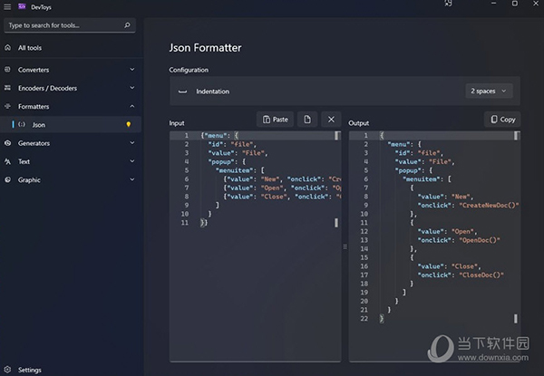Viewport: 544px width, 376px height.
Task: Click the All tools home icon
Action: coord(7,48)
